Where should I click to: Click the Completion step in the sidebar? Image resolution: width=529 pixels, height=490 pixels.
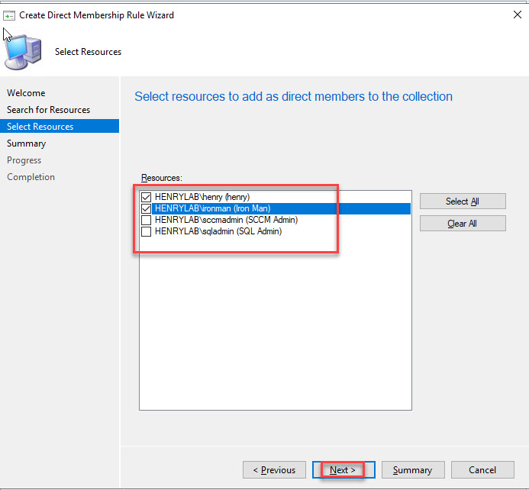[31, 177]
